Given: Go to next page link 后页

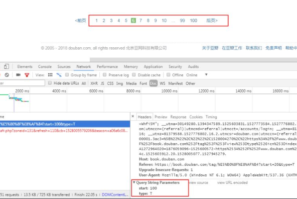Looking at the screenshot, I should coord(212,21).
